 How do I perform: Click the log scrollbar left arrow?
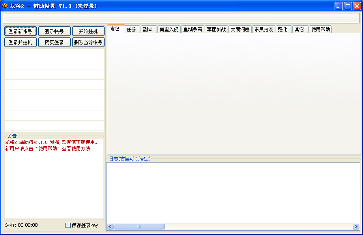coord(110,226)
